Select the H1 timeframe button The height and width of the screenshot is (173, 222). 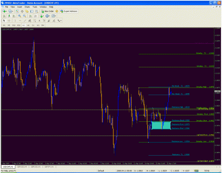pos(23,25)
